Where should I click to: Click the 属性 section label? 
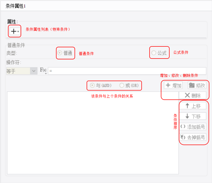(12, 22)
